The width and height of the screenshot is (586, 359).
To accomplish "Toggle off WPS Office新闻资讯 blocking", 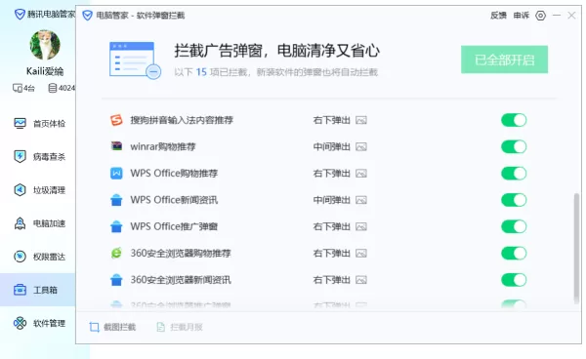I will coord(514,200).
